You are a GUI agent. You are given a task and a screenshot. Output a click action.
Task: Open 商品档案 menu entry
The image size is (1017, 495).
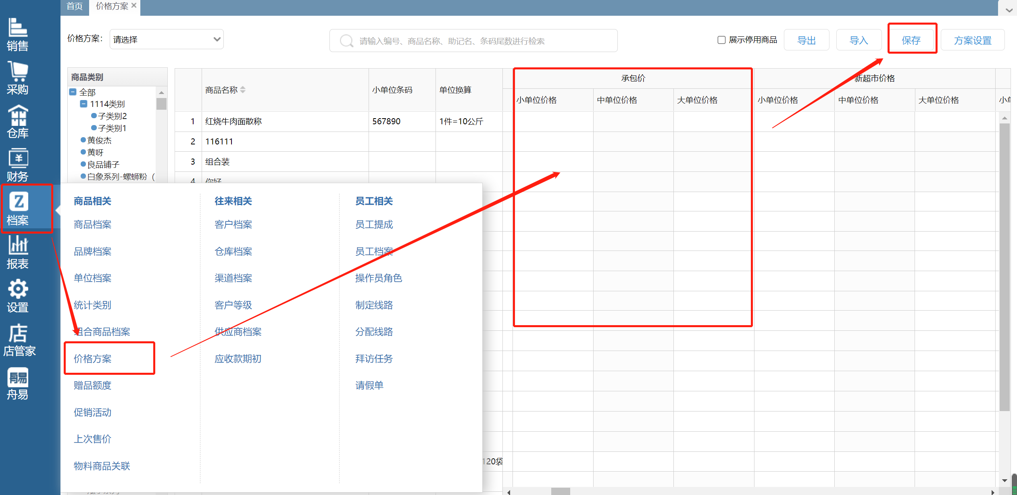(92, 224)
